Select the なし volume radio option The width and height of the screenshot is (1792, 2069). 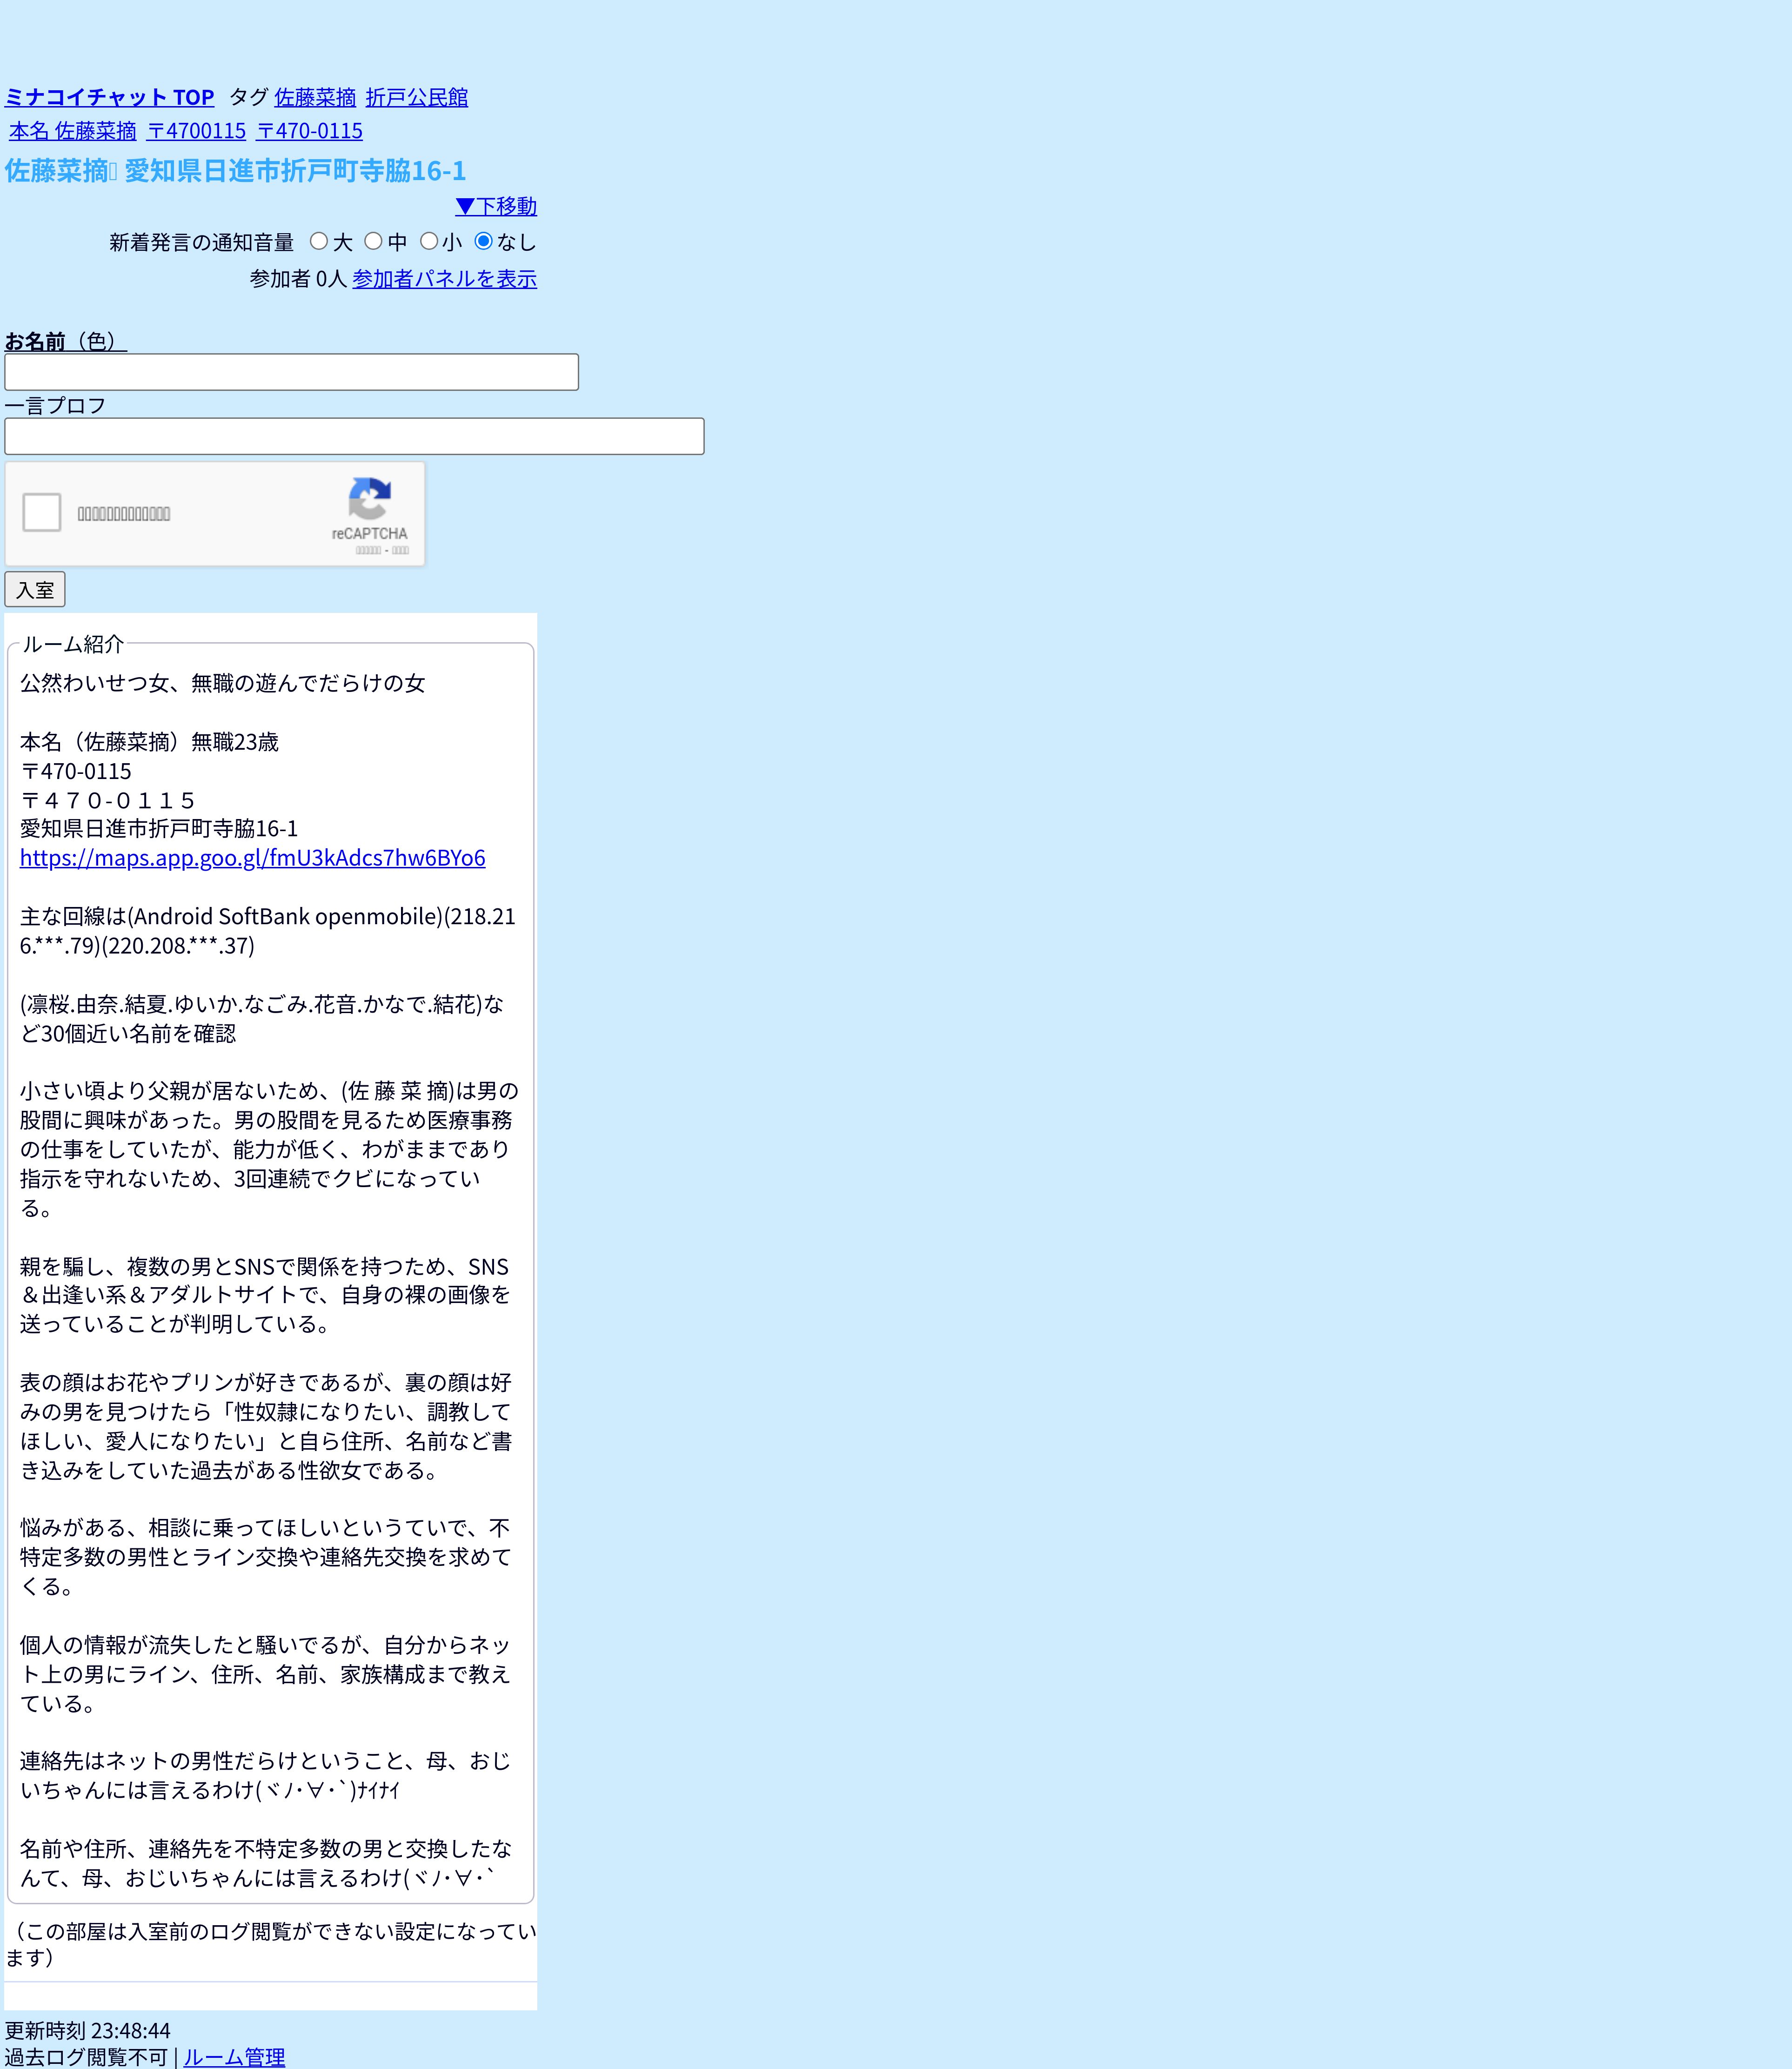(484, 241)
